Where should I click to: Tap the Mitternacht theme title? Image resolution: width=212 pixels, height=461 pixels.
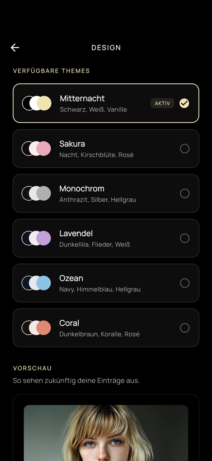tap(82, 98)
